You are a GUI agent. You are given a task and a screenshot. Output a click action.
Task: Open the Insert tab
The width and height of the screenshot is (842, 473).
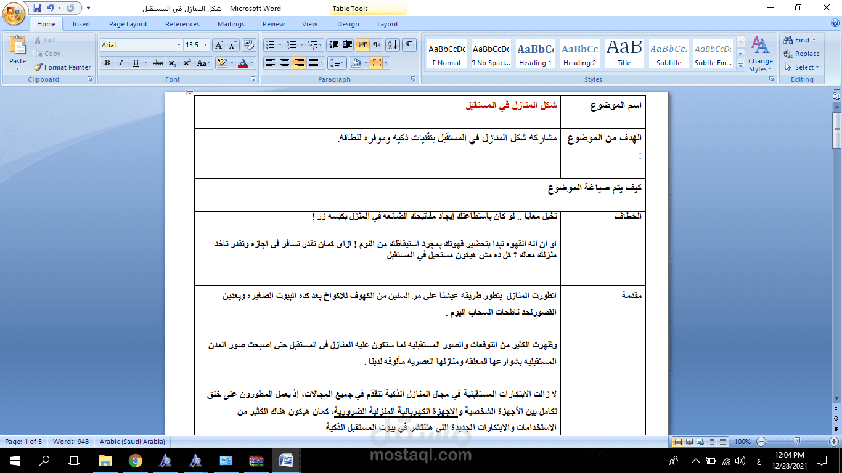coord(81,24)
